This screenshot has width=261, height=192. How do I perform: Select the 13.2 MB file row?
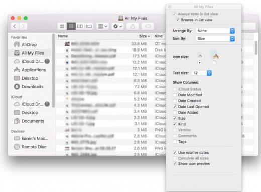tap(111, 62)
